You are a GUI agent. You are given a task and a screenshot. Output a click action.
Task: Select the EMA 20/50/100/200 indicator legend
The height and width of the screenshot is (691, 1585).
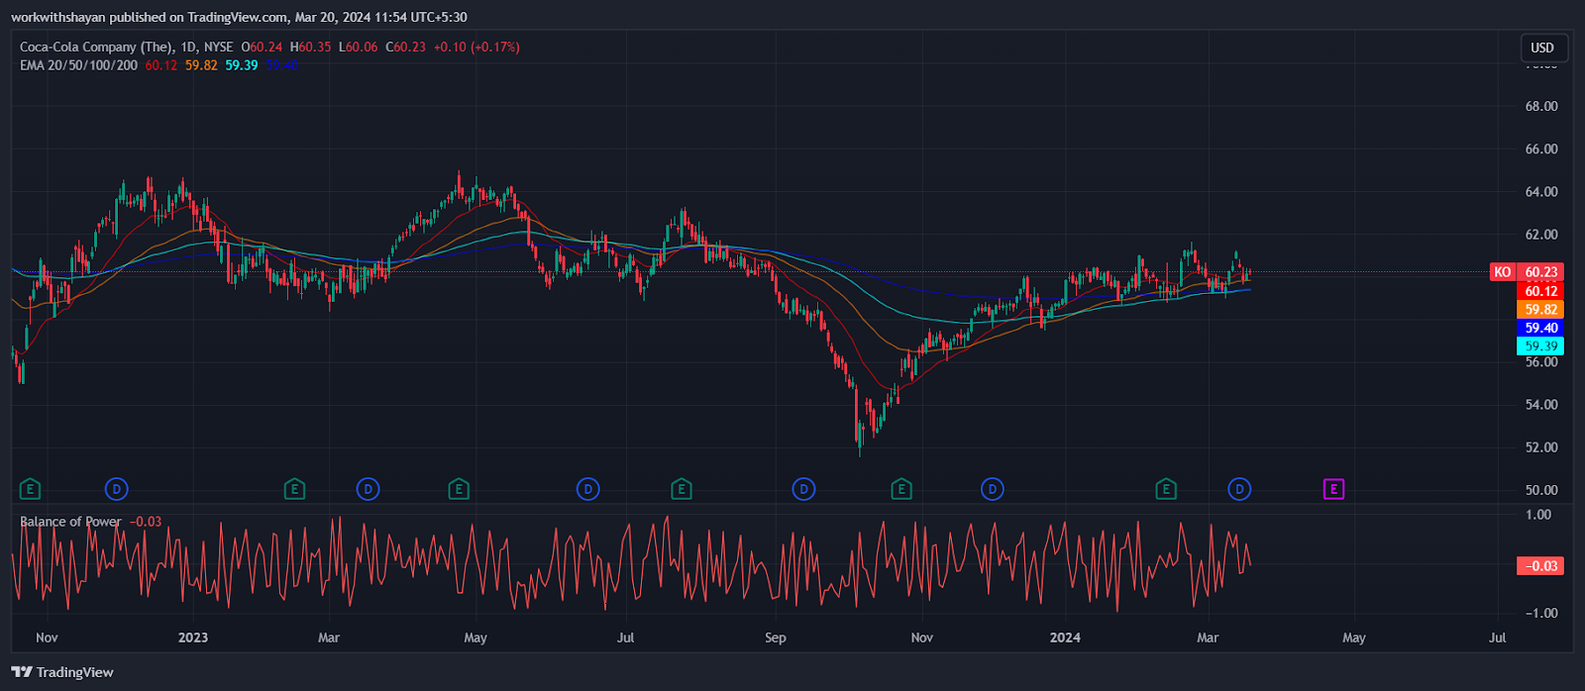(x=78, y=65)
